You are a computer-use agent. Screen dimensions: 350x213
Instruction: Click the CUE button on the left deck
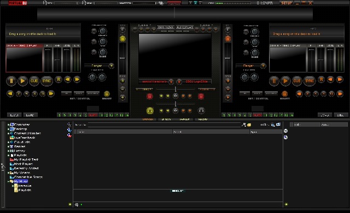(x=34, y=81)
